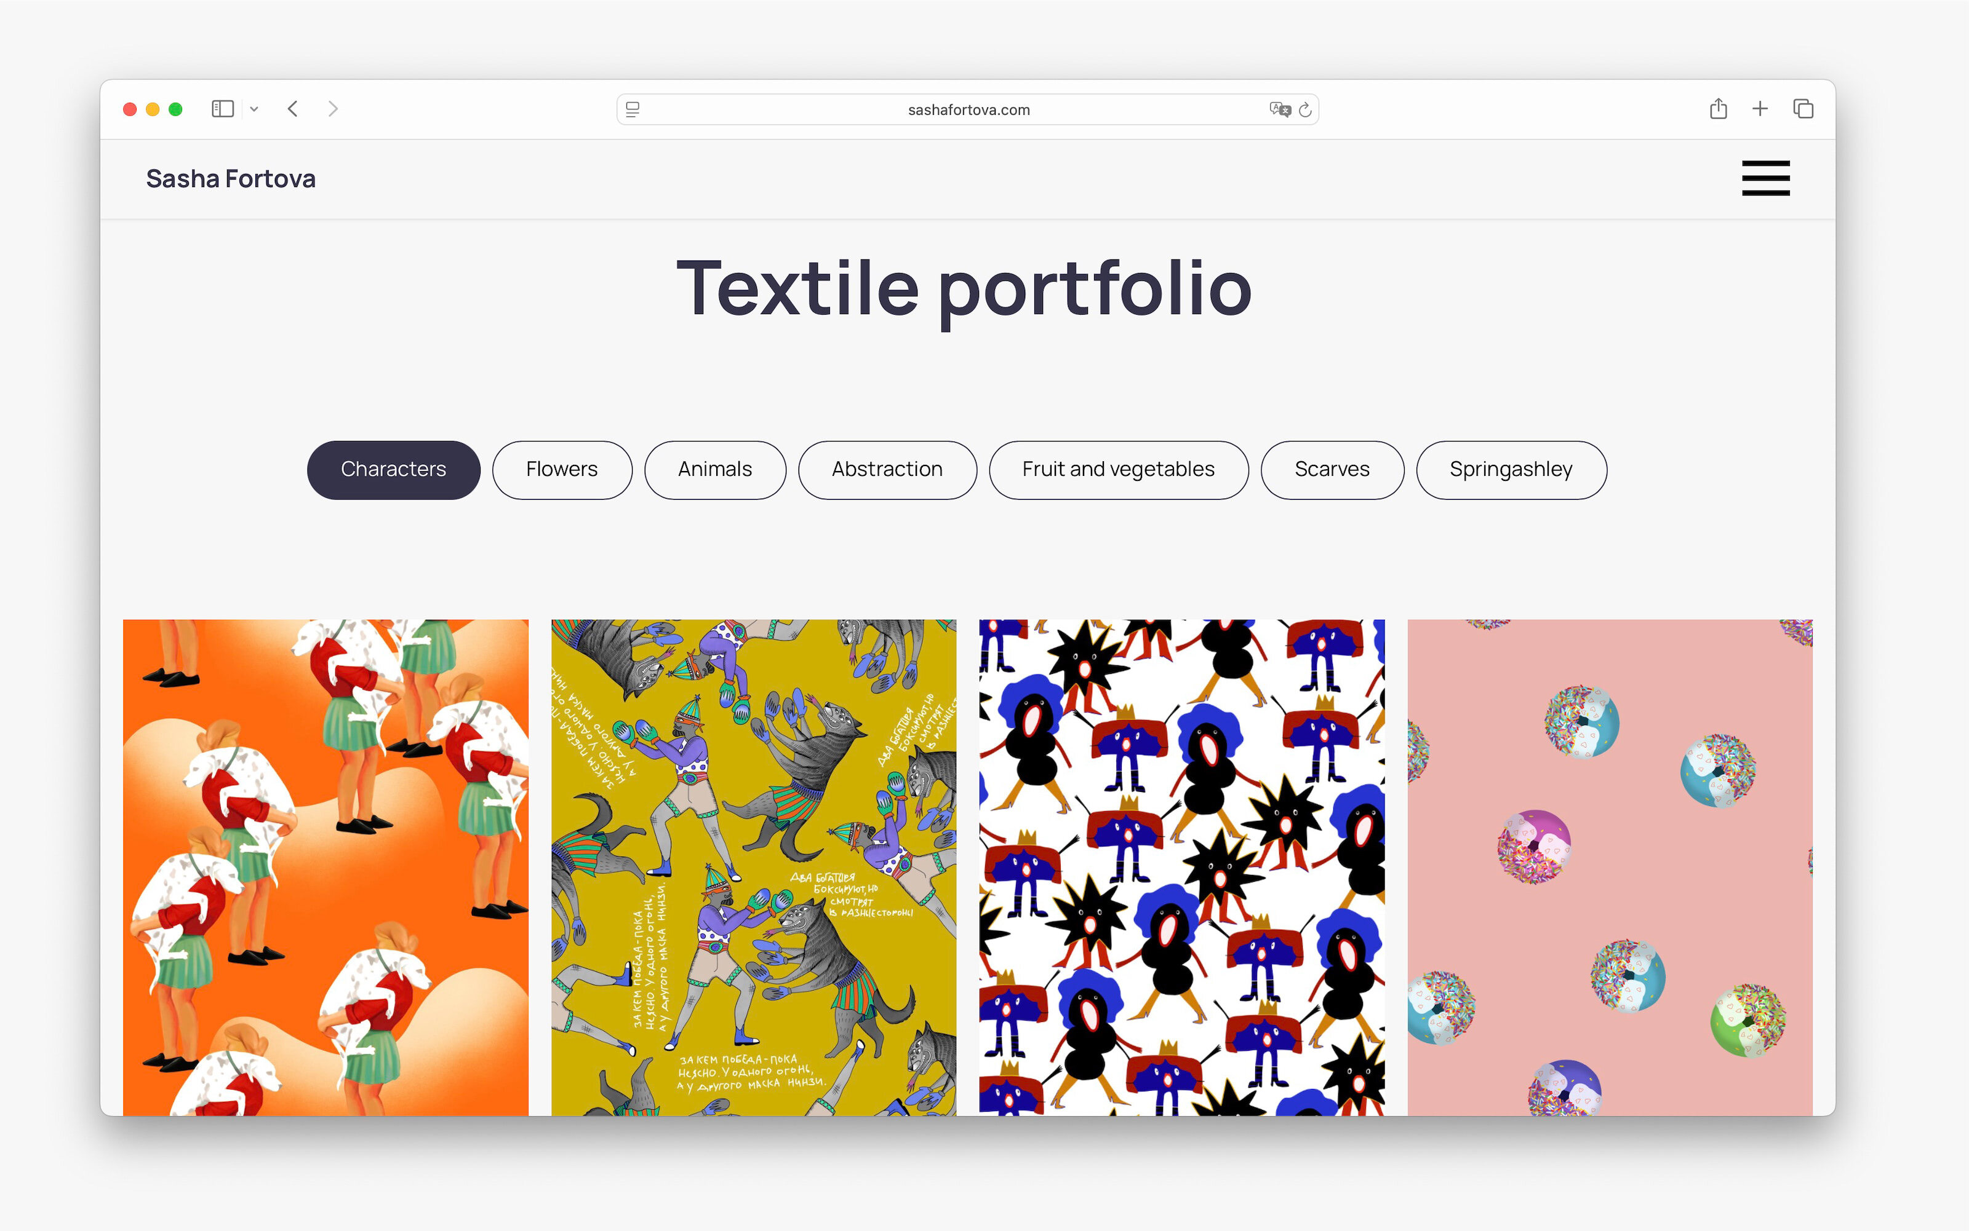
Task: Click the translate page icon
Action: (x=1280, y=110)
